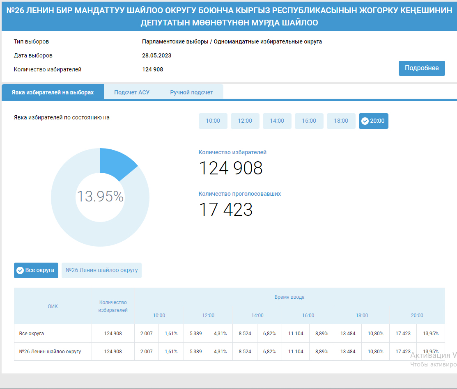Click the checkmark icon on Все округа

click(x=20, y=270)
